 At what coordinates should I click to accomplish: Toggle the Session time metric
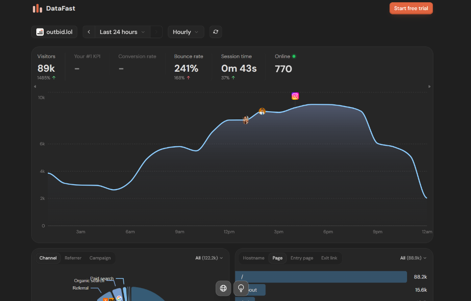pyautogui.click(x=239, y=67)
